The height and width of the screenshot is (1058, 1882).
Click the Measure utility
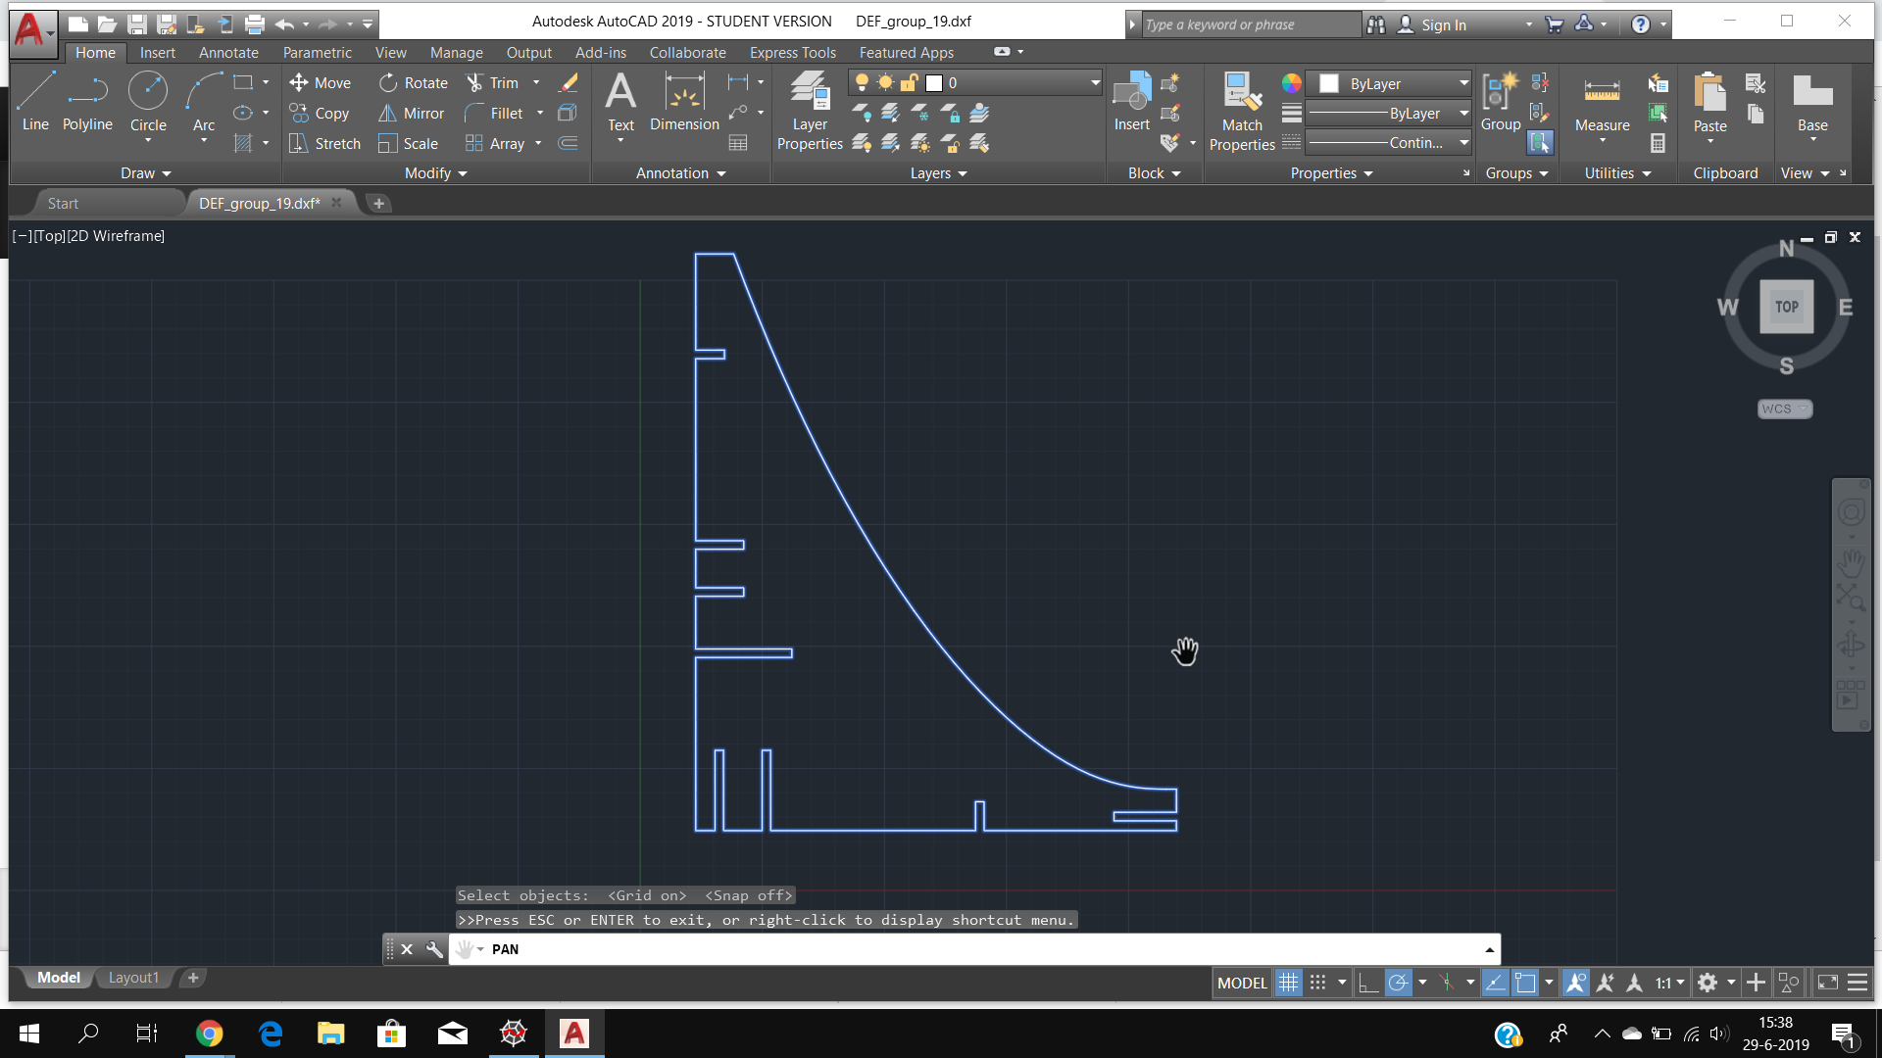1603,102
